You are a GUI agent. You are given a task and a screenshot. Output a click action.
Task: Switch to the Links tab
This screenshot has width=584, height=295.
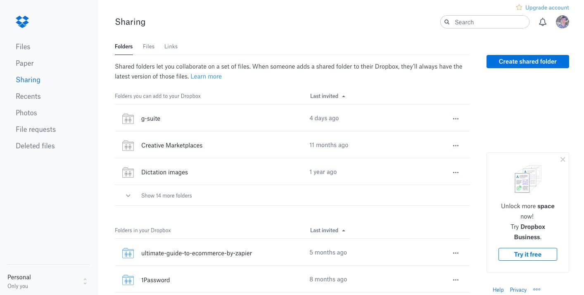(x=171, y=46)
